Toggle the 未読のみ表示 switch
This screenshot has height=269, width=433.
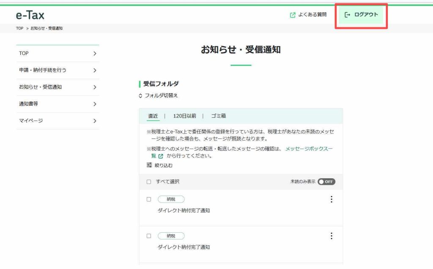point(326,182)
